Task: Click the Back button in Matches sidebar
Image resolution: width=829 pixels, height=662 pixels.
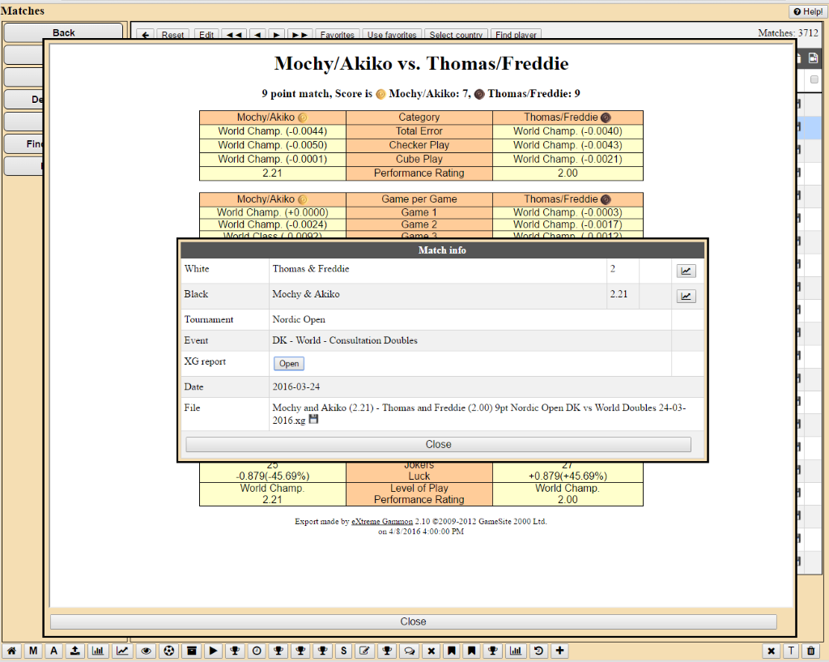Action: click(x=63, y=32)
